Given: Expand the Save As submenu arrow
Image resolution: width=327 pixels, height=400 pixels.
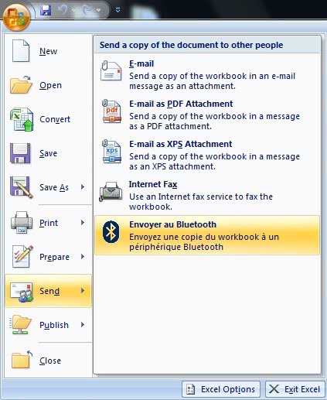Looking at the screenshot, I should click(83, 187).
